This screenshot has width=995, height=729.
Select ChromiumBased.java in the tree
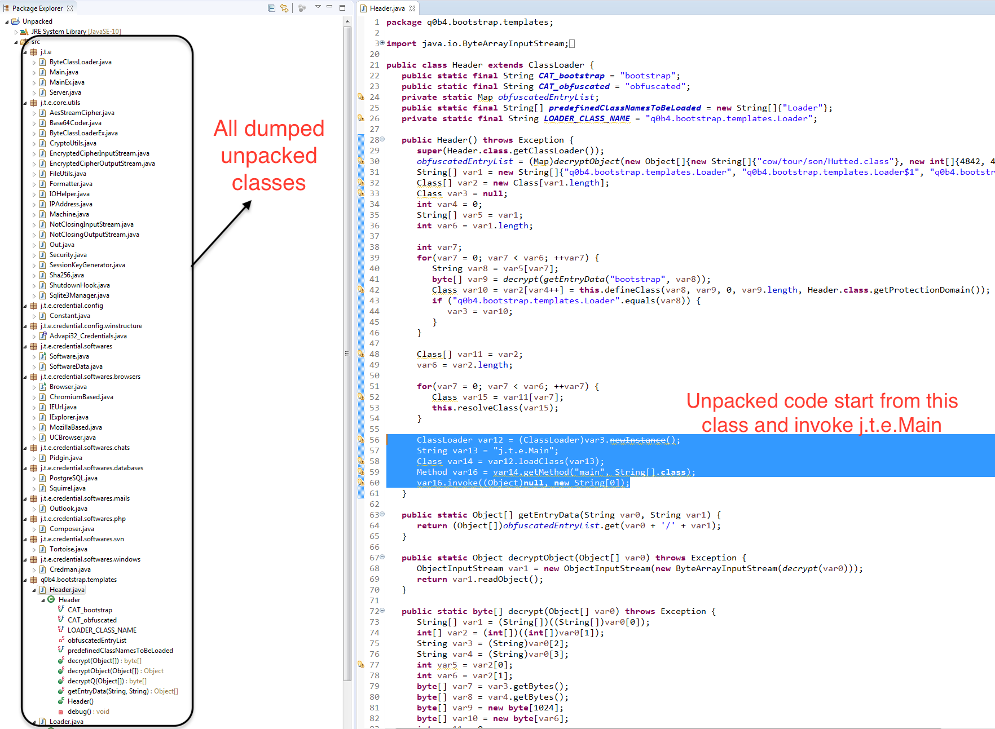[81, 397]
